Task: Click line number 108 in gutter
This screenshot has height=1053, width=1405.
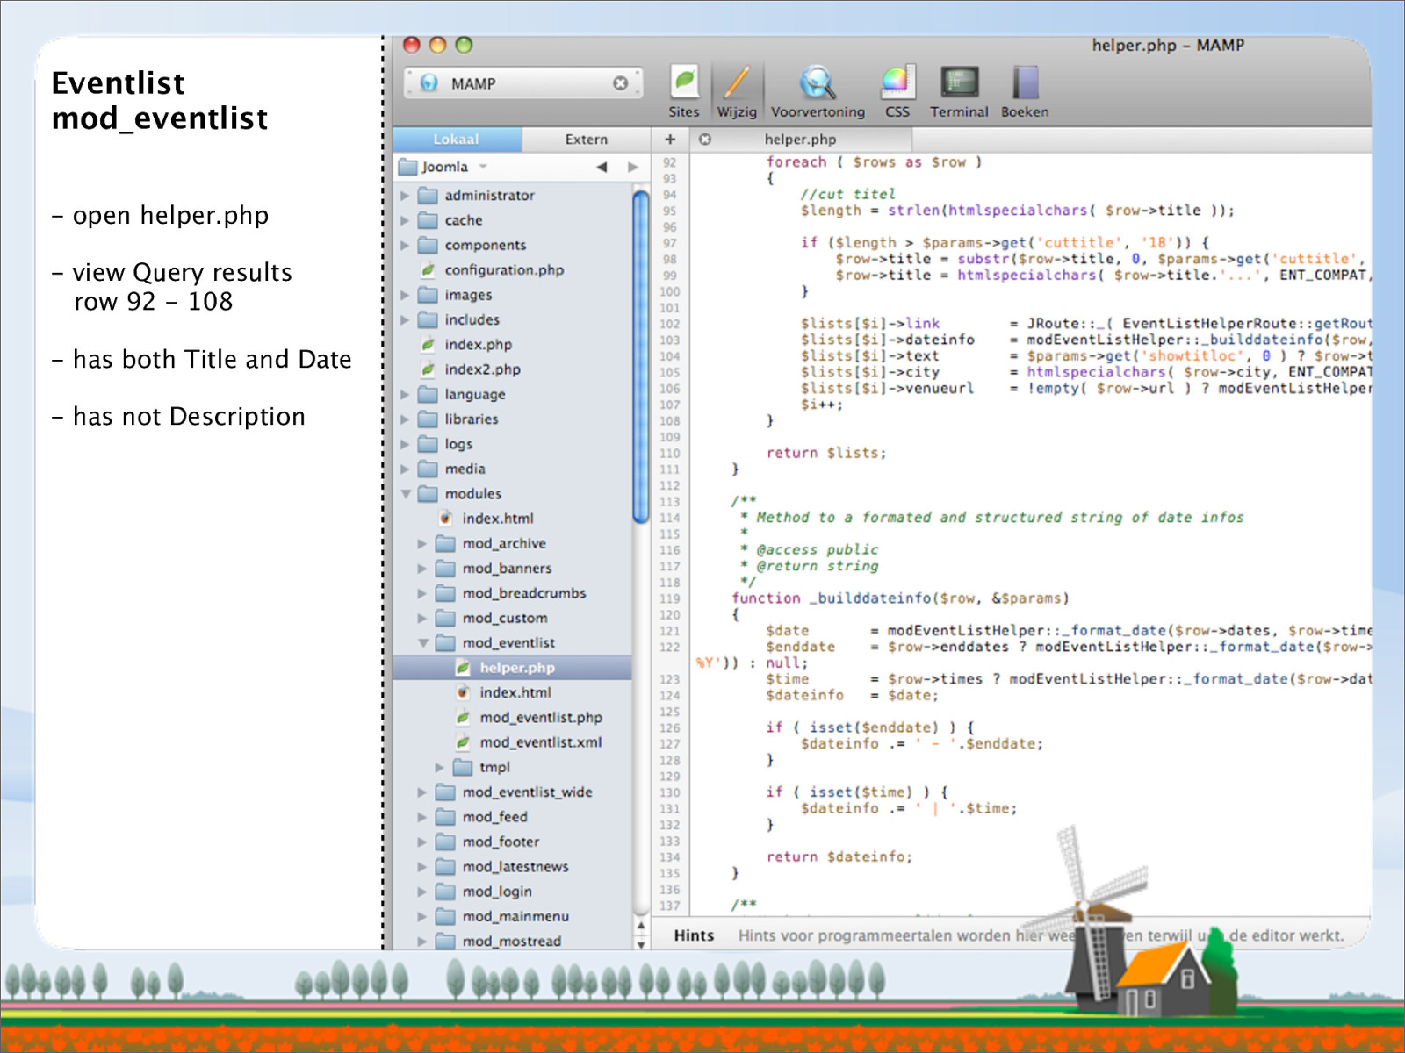Action: [x=669, y=421]
